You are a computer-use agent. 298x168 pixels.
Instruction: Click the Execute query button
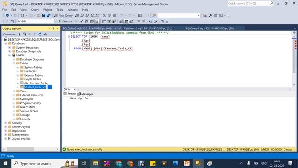pos(65,21)
